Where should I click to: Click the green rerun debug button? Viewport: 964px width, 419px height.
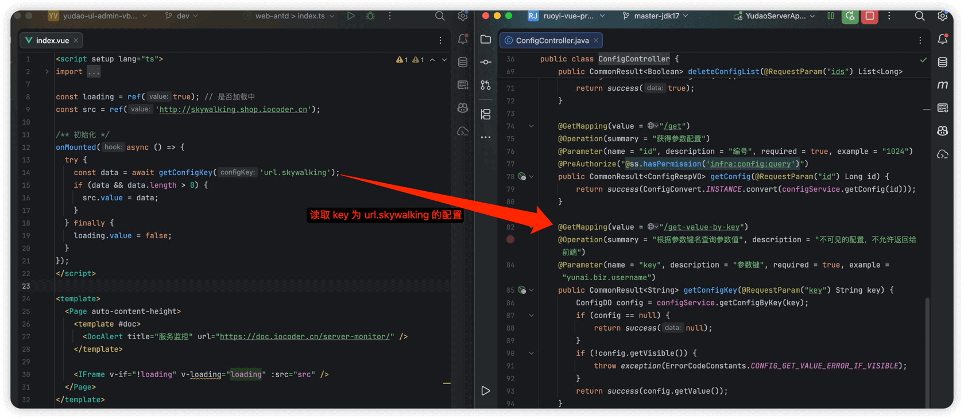850,16
